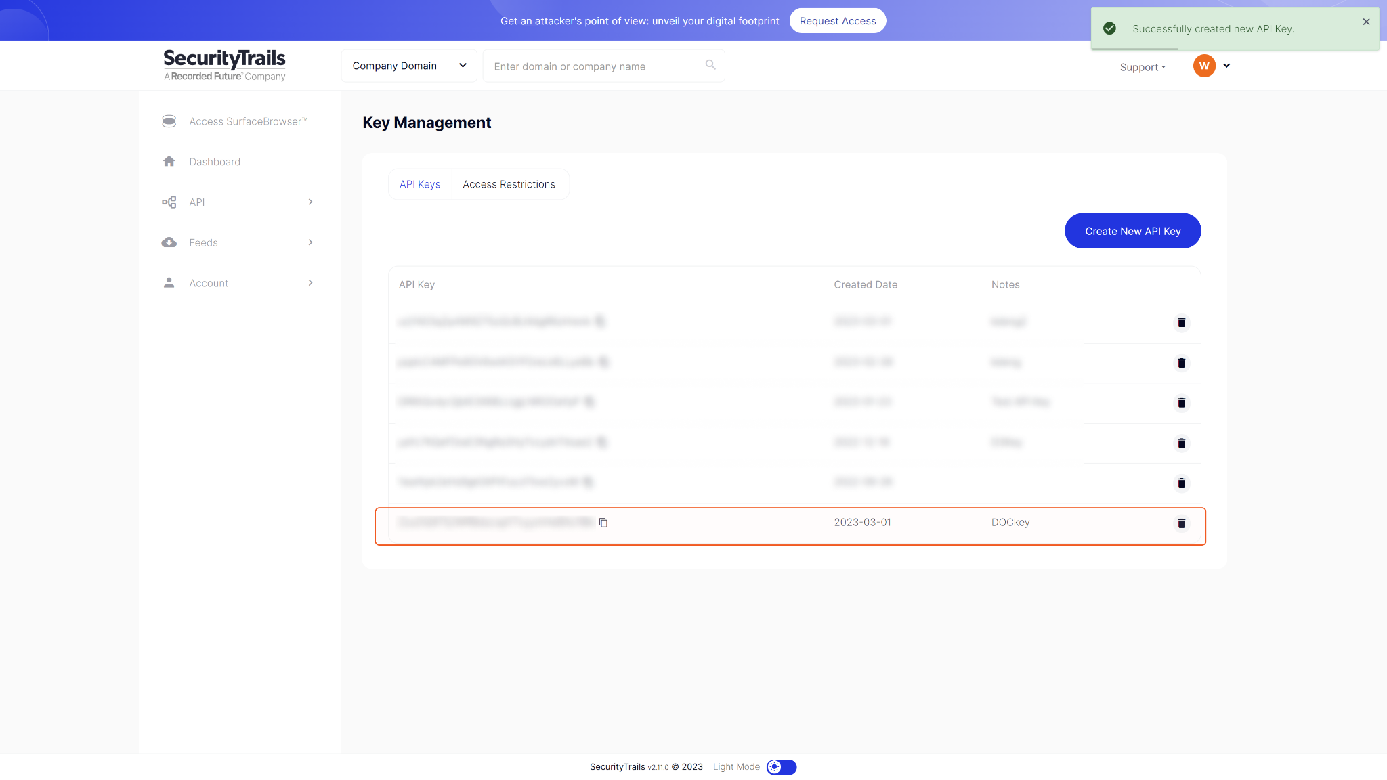Copy the DOCkey API key
1387x780 pixels.
603,523
